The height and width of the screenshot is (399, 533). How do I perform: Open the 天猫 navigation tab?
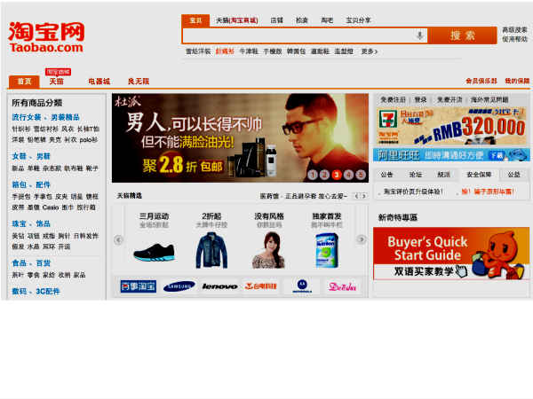tap(57, 82)
